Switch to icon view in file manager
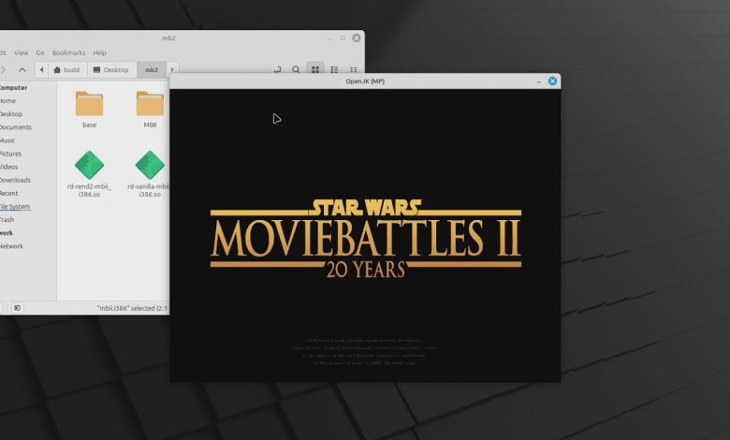 point(315,69)
